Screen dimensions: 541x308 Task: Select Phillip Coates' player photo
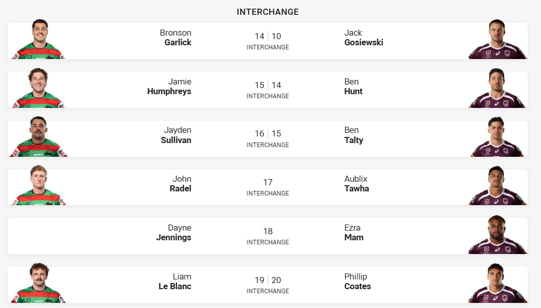click(x=498, y=283)
